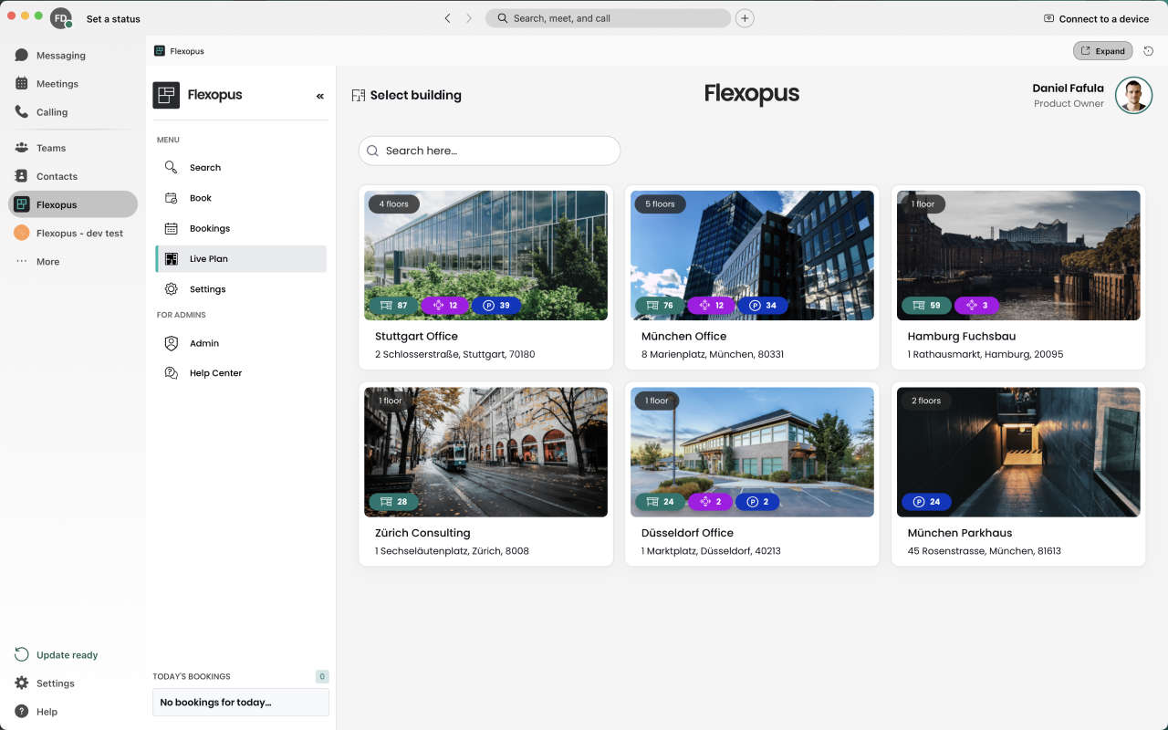Screen dimensions: 1168x730
Task: Click the desk badge 87 on Stuttgart Office
Action: point(393,306)
